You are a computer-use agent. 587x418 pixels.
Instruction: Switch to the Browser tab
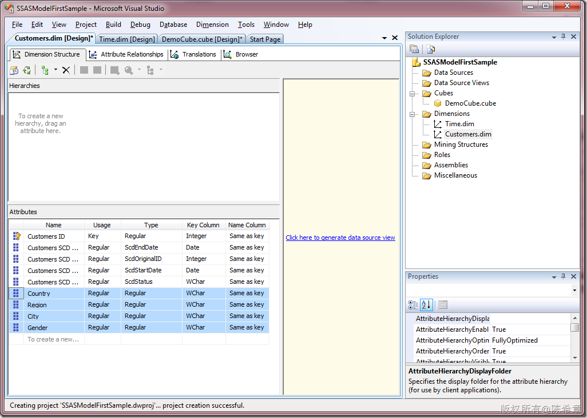[x=241, y=55]
